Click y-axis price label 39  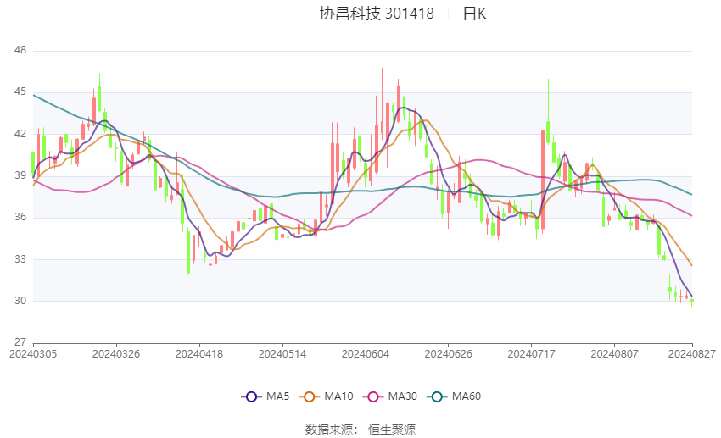(20, 175)
